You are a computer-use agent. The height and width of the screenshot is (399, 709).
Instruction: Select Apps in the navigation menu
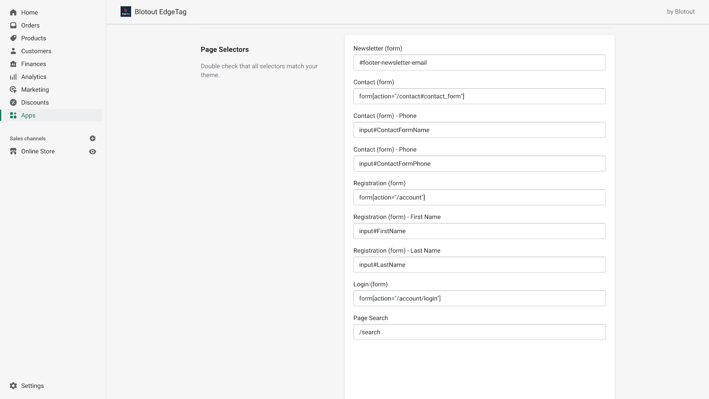coord(28,115)
